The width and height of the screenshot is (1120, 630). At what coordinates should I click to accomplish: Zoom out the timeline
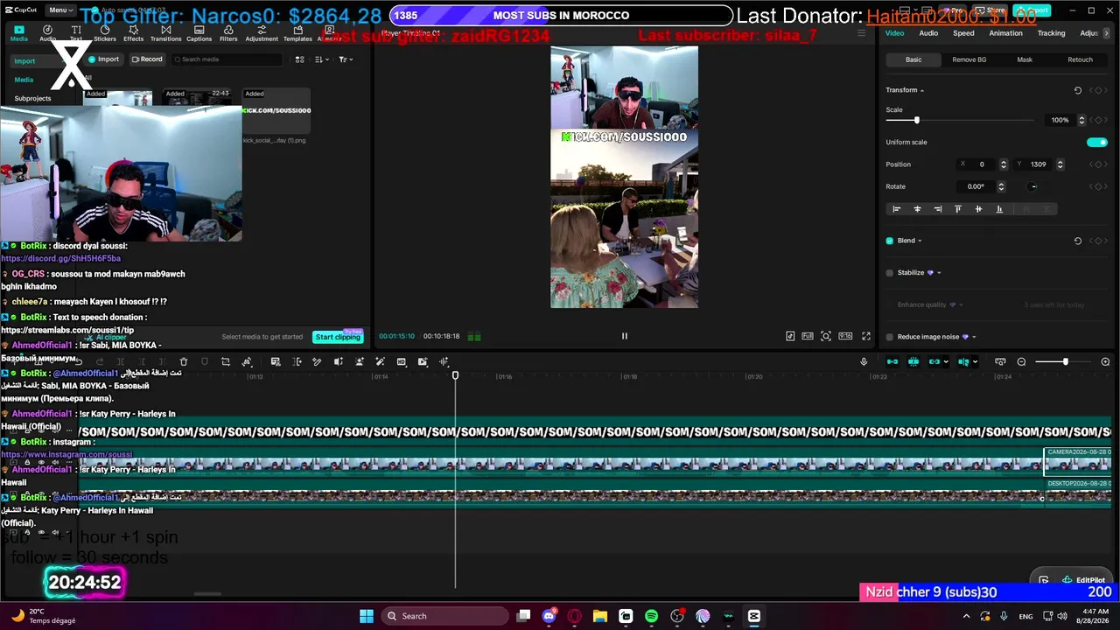1021,361
